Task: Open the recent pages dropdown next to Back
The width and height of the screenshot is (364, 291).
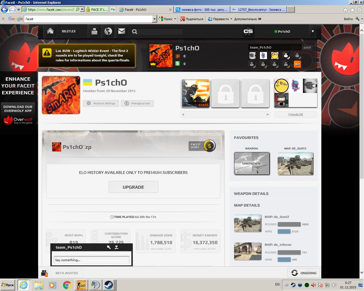Action: click(x=19, y=10)
